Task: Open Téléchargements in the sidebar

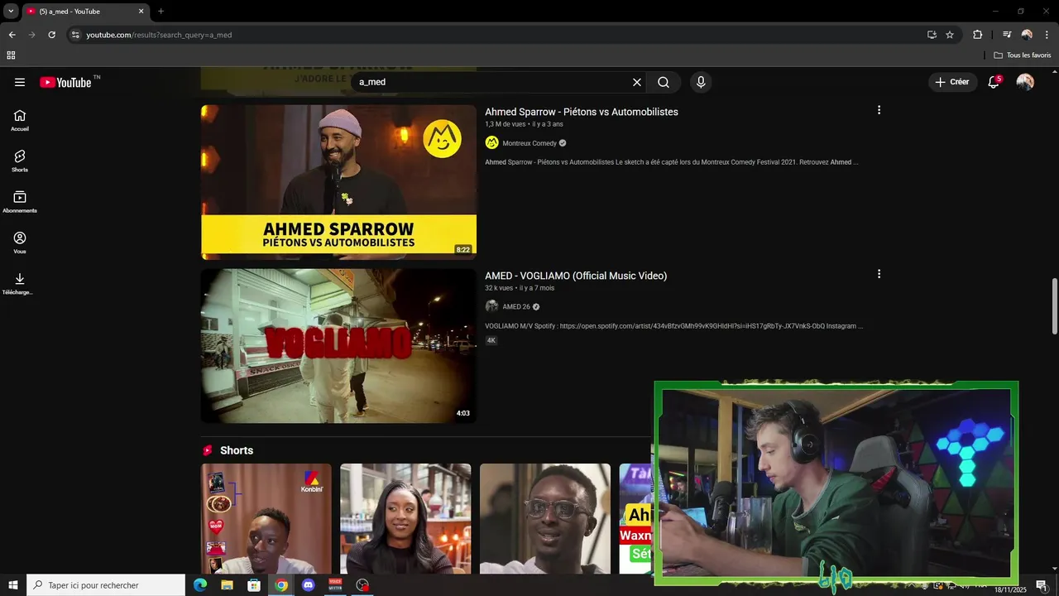Action: tap(20, 284)
